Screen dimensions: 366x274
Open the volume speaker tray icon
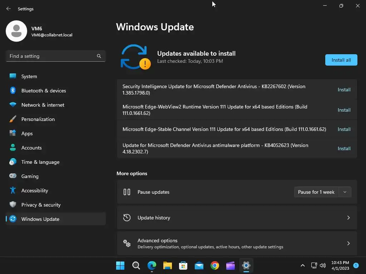coord(323,265)
